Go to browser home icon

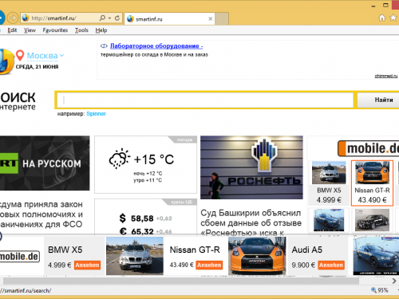point(381,18)
